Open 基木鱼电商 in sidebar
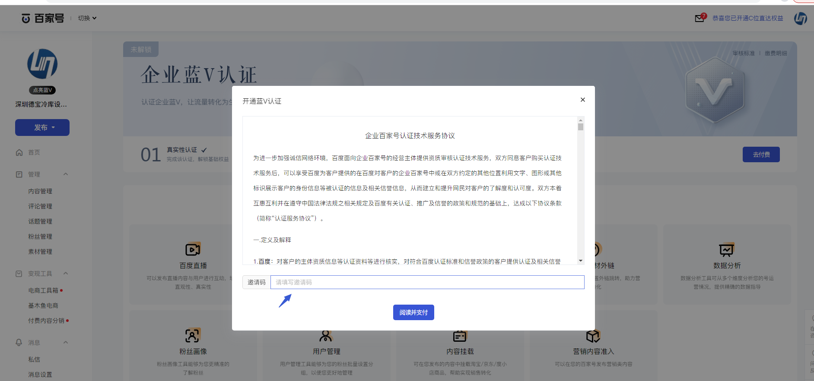The image size is (814, 381). [x=43, y=305]
